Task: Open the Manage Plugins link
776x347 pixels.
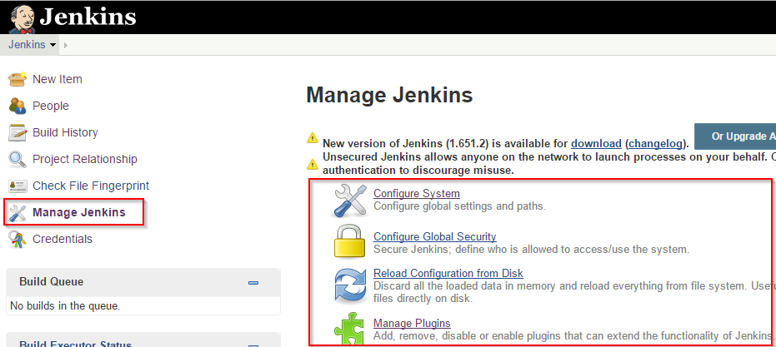Action: (413, 323)
